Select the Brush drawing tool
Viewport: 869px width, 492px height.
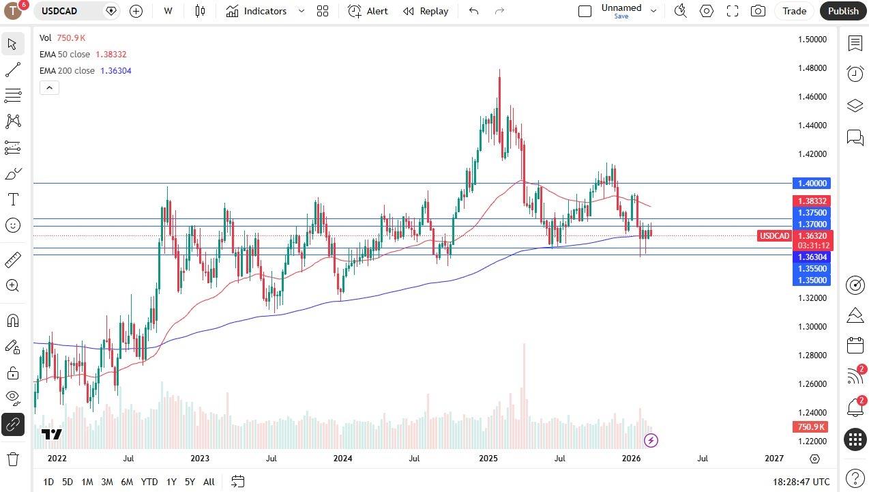[x=12, y=173]
